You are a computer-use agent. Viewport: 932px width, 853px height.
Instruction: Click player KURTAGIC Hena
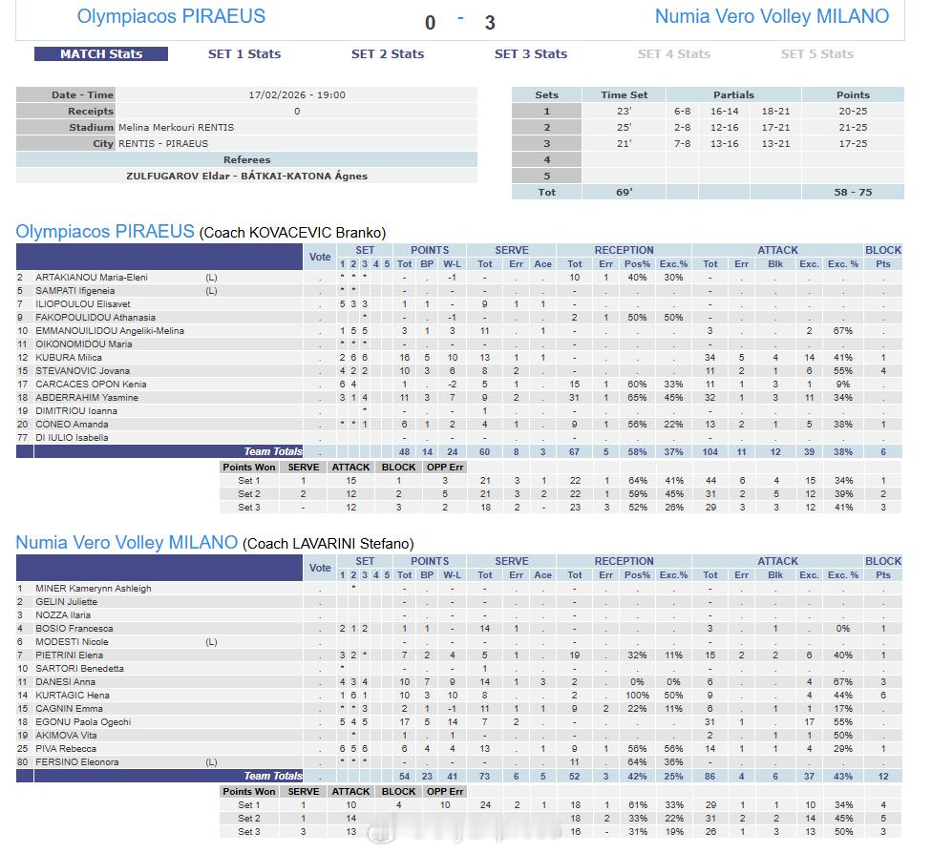73,695
